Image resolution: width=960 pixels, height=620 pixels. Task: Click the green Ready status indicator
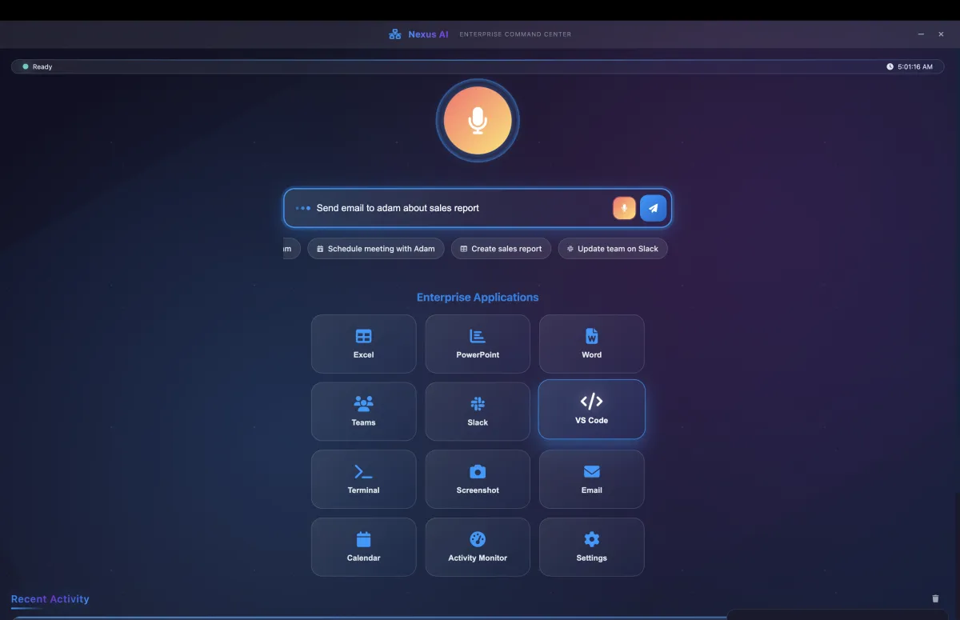[26, 66]
